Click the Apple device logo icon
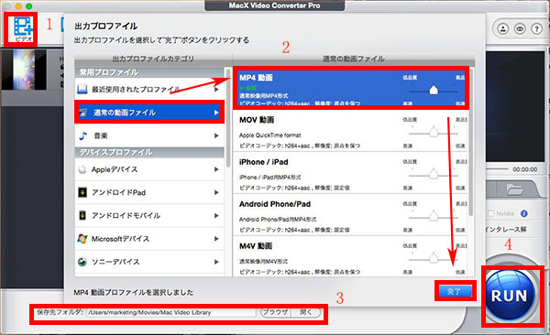 click(x=82, y=169)
